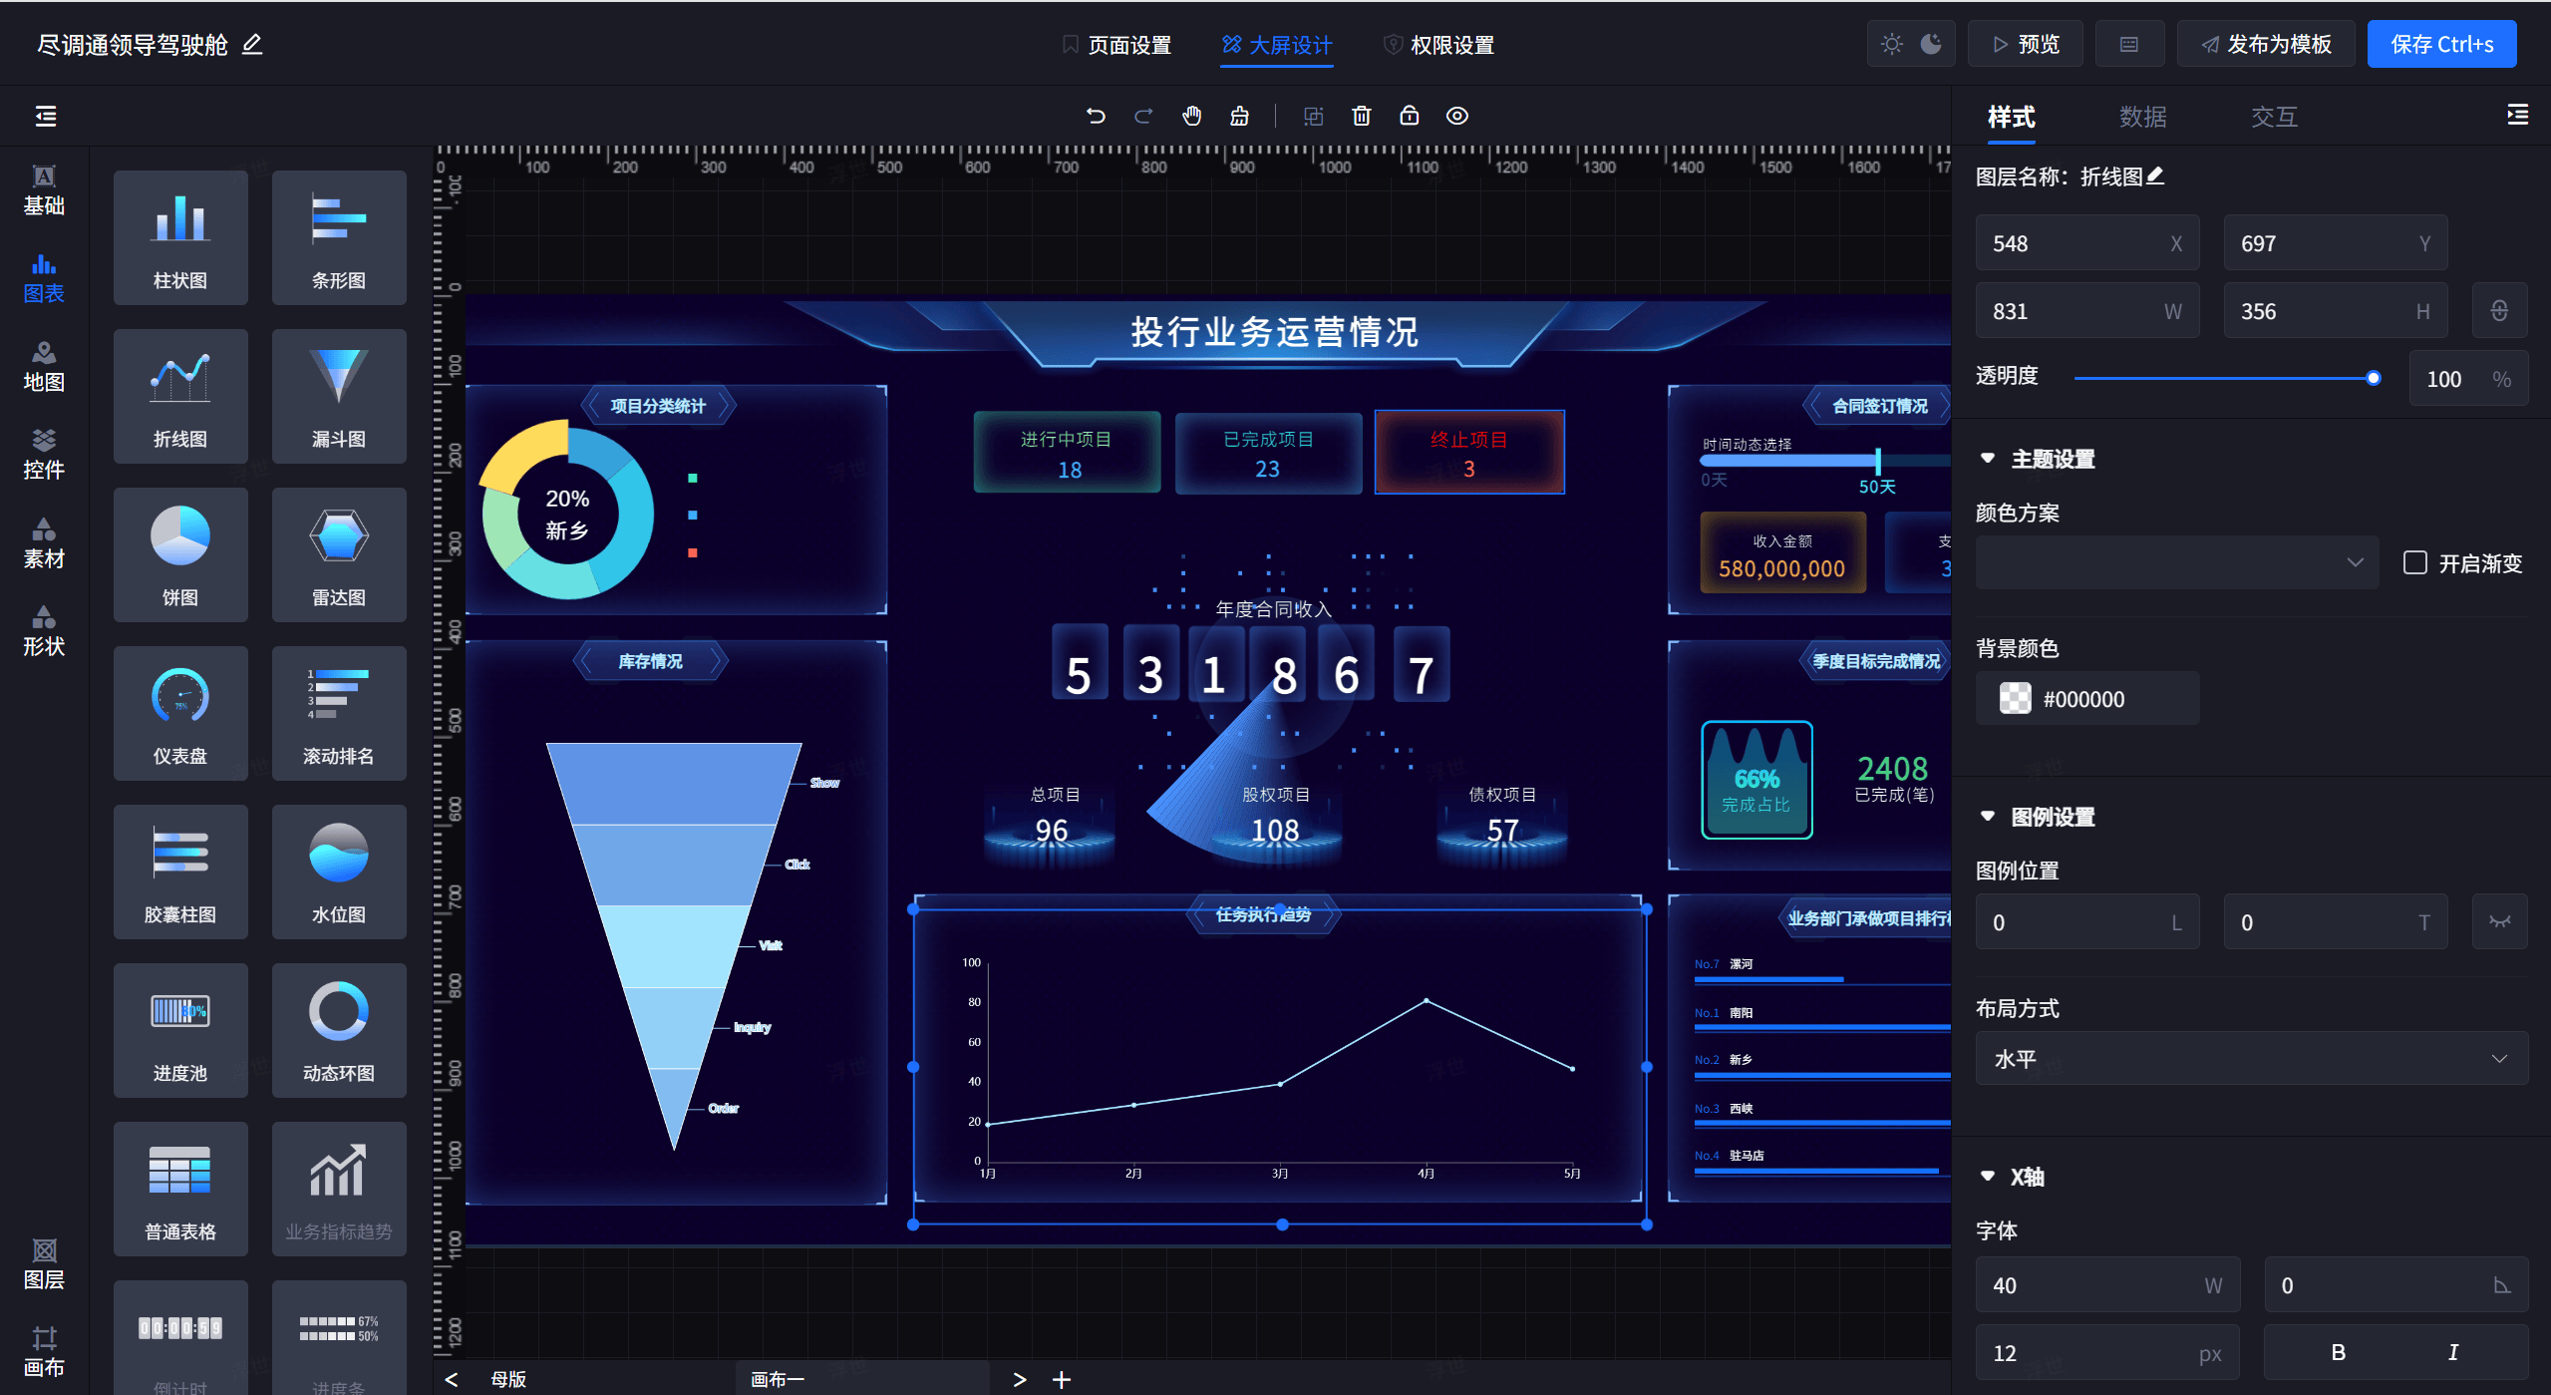Click the lock layer icon

pos(1409,116)
